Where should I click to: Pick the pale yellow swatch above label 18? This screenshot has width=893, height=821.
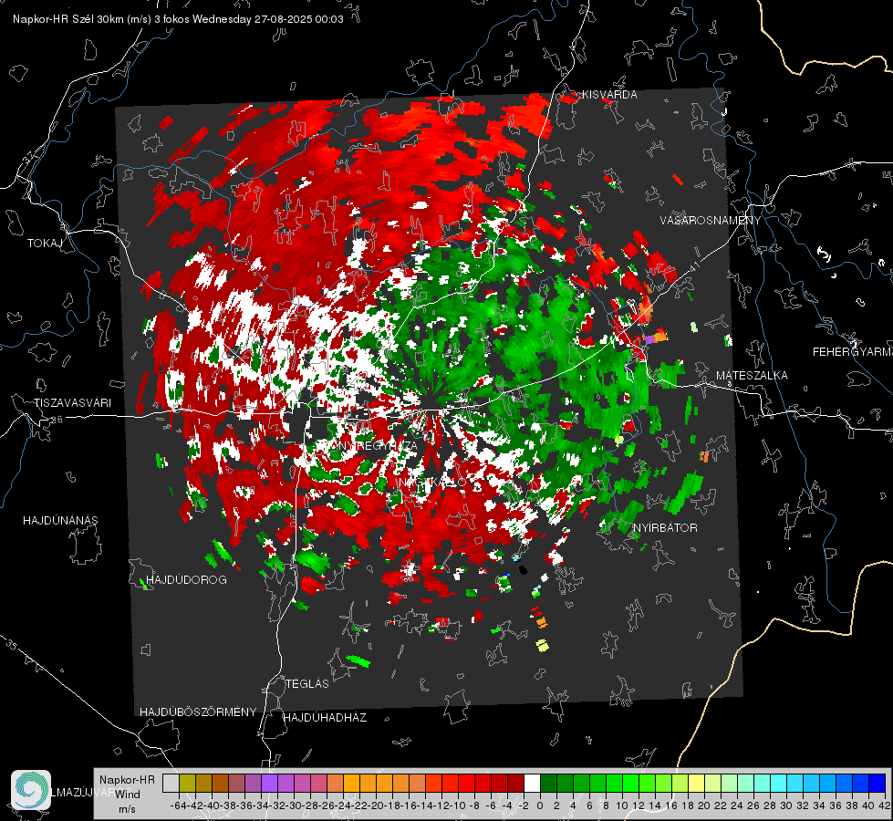click(x=697, y=783)
